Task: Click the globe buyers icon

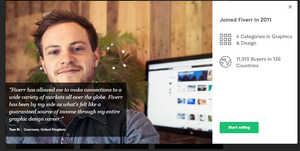Action: point(225,62)
